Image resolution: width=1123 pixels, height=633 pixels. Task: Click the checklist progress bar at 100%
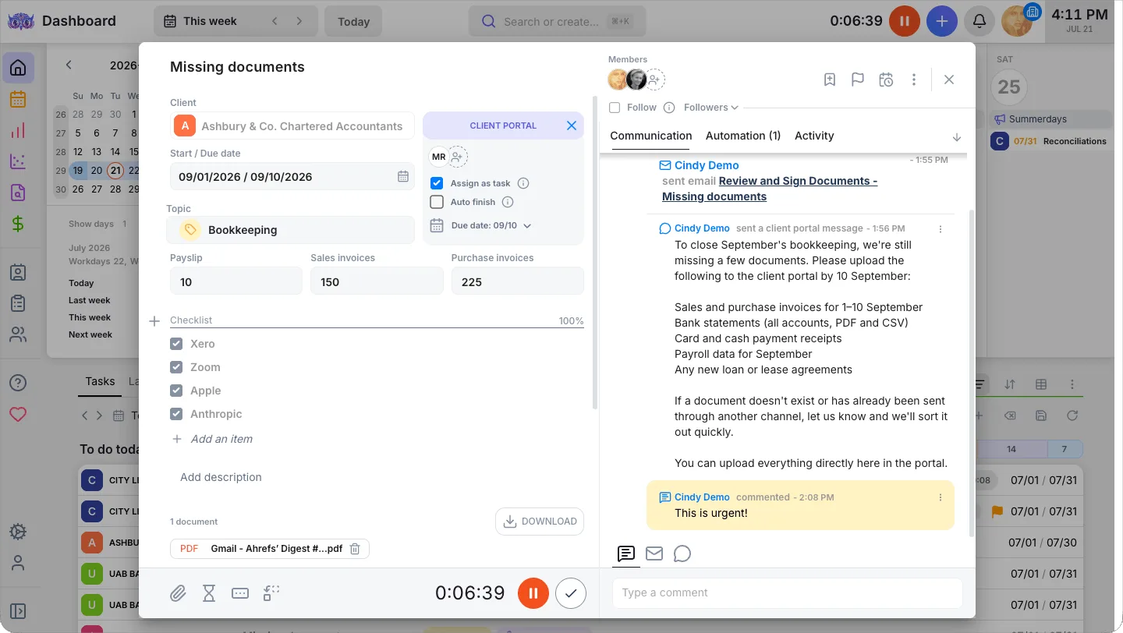point(377,328)
